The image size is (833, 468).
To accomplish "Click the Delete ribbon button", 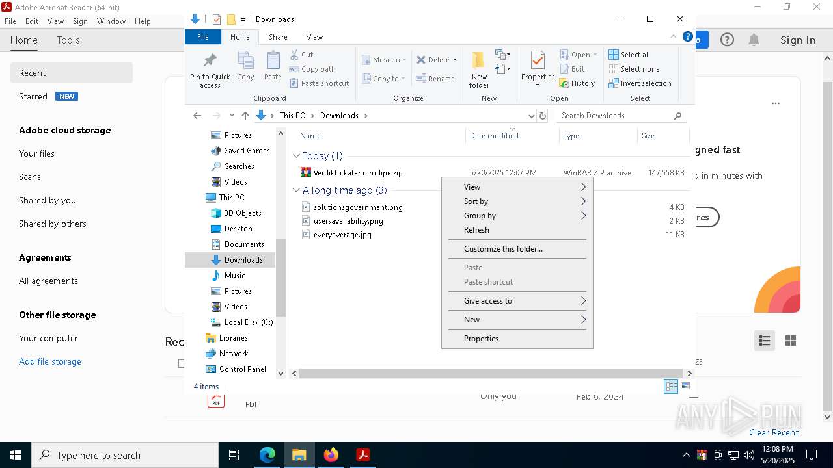I will 437,60.
